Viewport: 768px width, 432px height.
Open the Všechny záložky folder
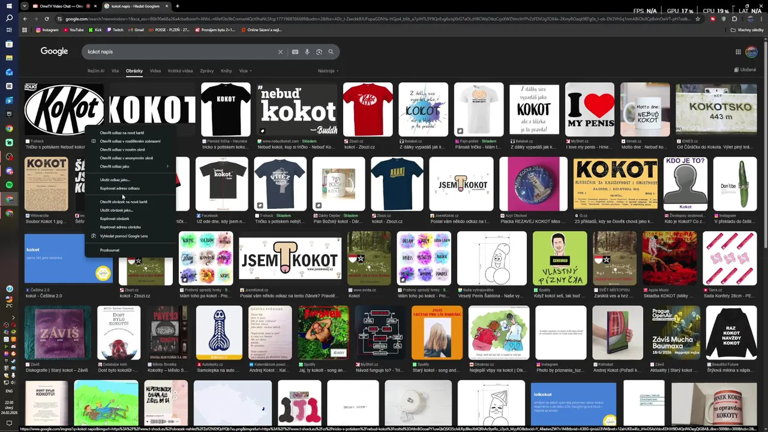click(x=747, y=29)
